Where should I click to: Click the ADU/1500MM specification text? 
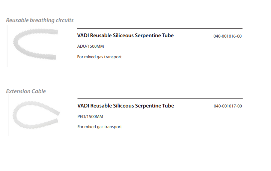[90, 47]
